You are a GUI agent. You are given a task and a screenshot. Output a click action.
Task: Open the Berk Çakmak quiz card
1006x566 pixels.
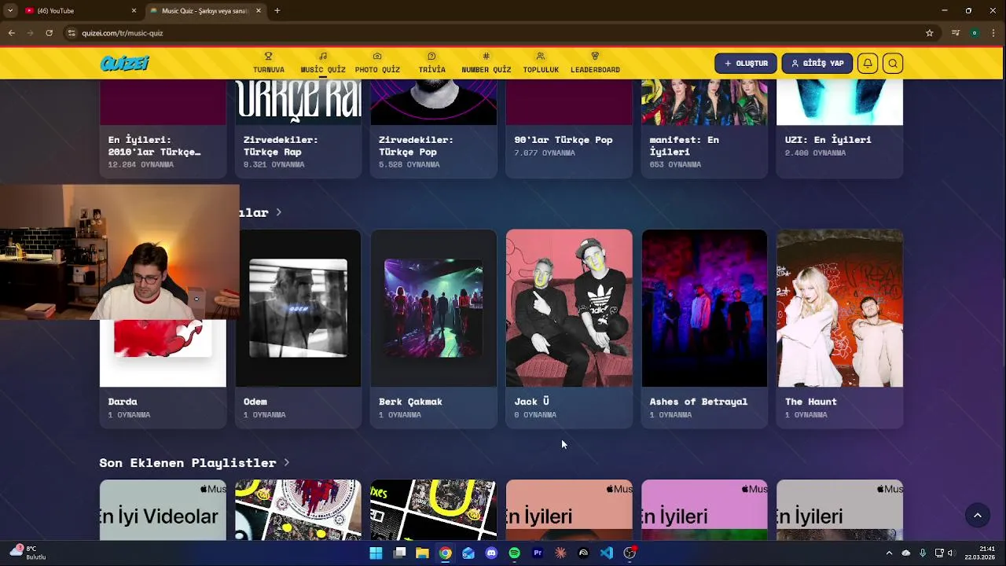[x=433, y=329]
